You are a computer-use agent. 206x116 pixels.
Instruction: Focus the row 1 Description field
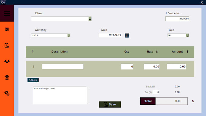pos(63,67)
